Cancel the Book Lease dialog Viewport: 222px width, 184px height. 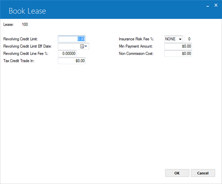coord(203,173)
